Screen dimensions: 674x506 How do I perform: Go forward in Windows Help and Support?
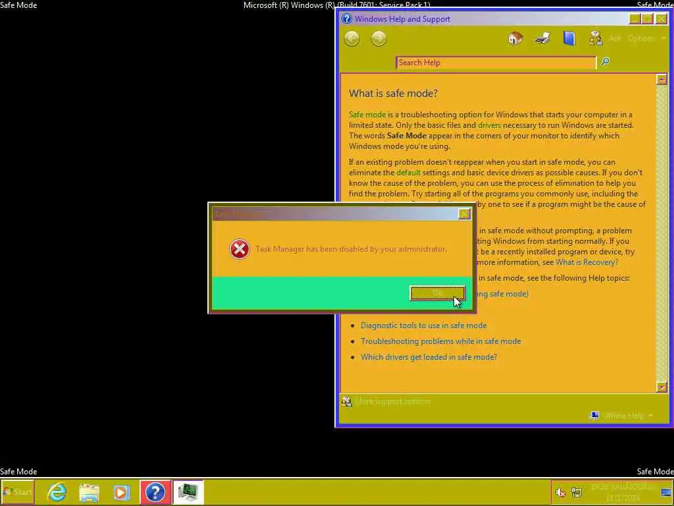point(378,39)
